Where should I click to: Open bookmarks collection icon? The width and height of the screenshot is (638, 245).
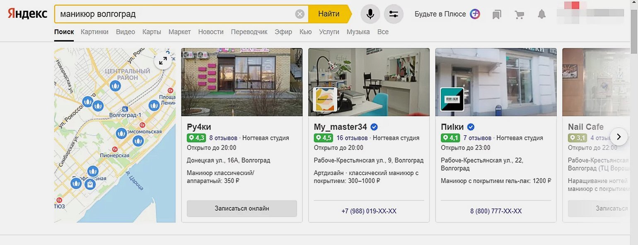497,14
